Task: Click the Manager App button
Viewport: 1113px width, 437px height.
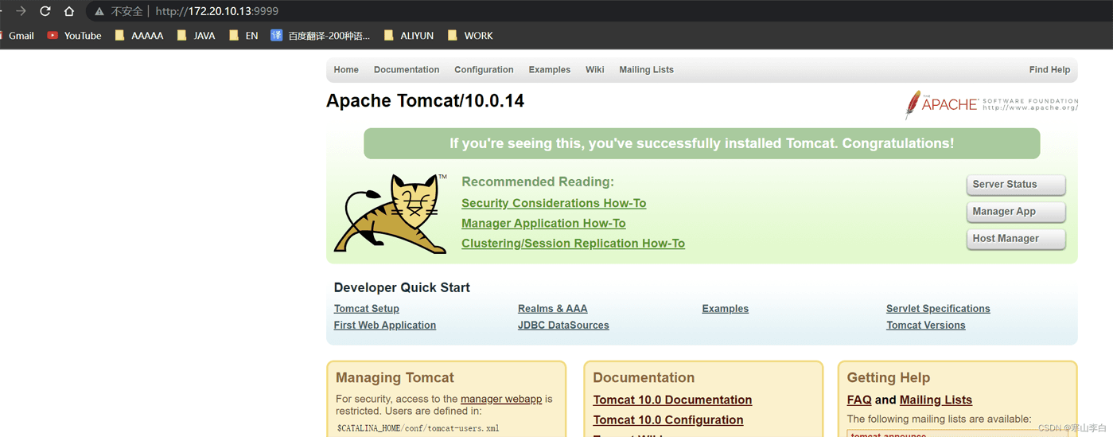Action: tap(1016, 212)
